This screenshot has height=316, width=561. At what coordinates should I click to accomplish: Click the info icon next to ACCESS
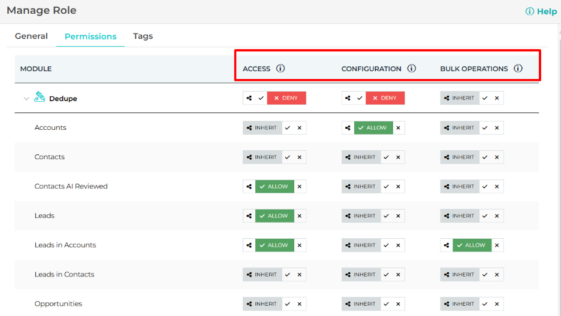(x=280, y=68)
